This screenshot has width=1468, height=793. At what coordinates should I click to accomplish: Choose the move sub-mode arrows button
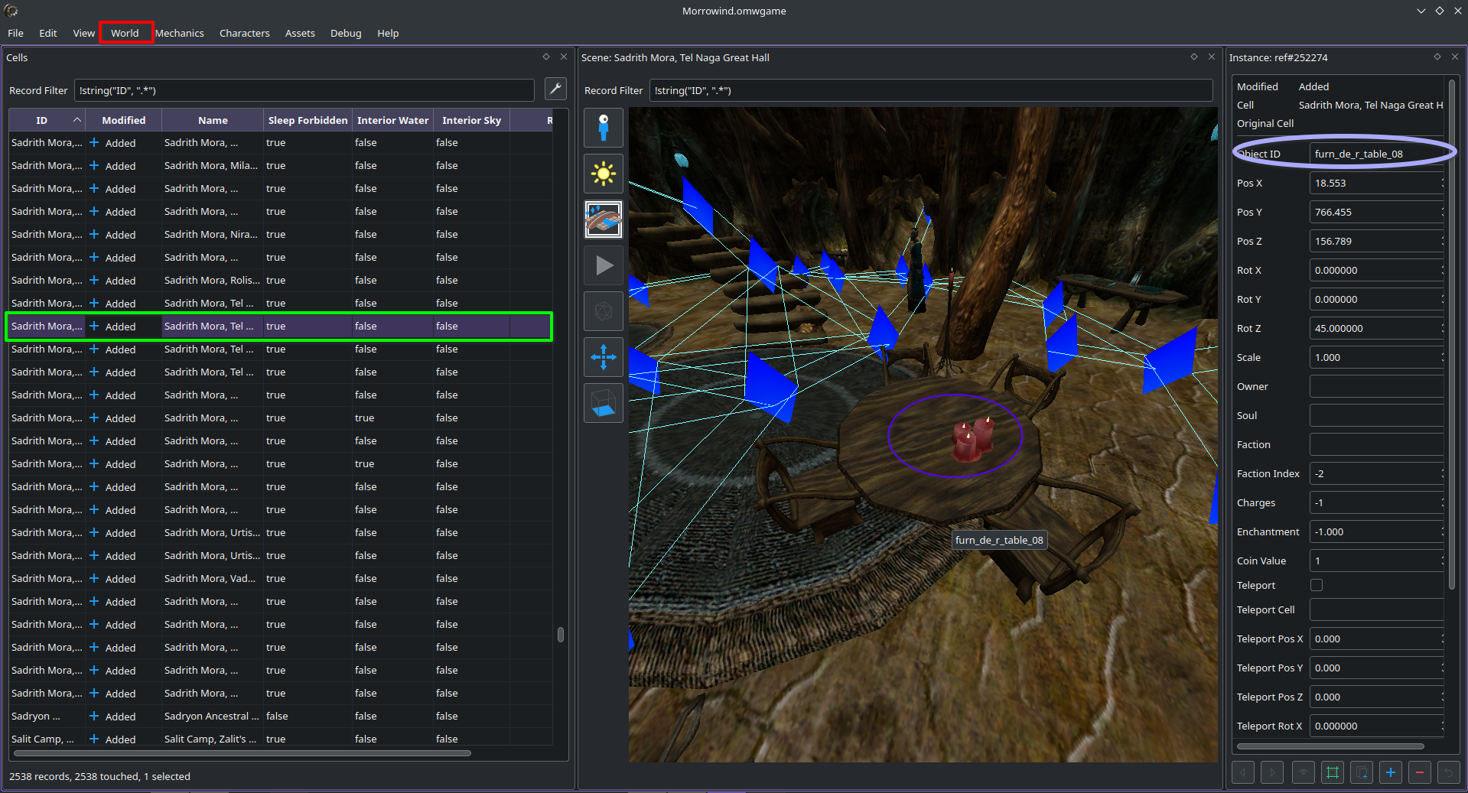[604, 357]
